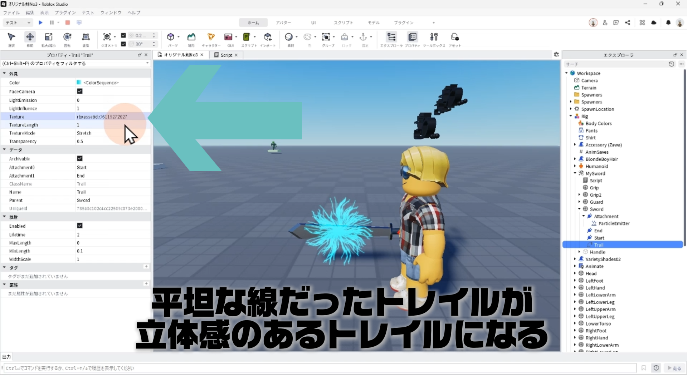Screen dimensions: 687x386
Task: Select the Move tool in toolbar
Action: point(30,37)
